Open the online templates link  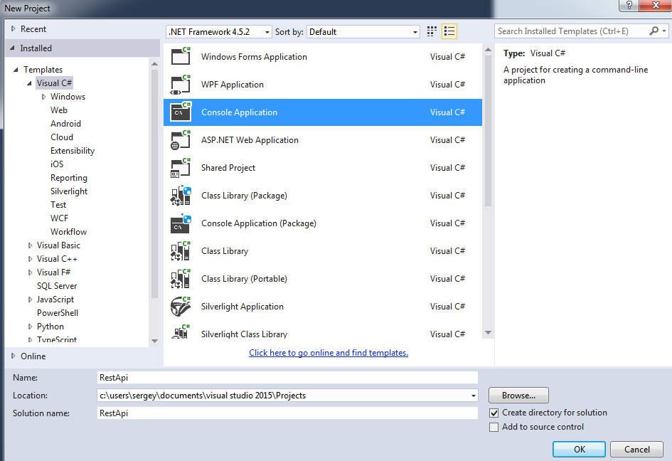[329, 352]
